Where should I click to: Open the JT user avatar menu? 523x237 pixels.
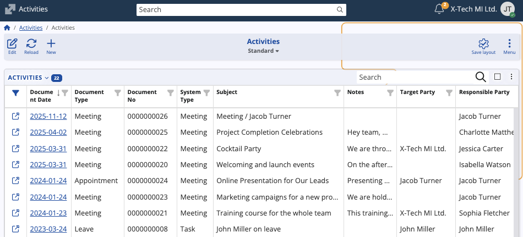(508, 9)
